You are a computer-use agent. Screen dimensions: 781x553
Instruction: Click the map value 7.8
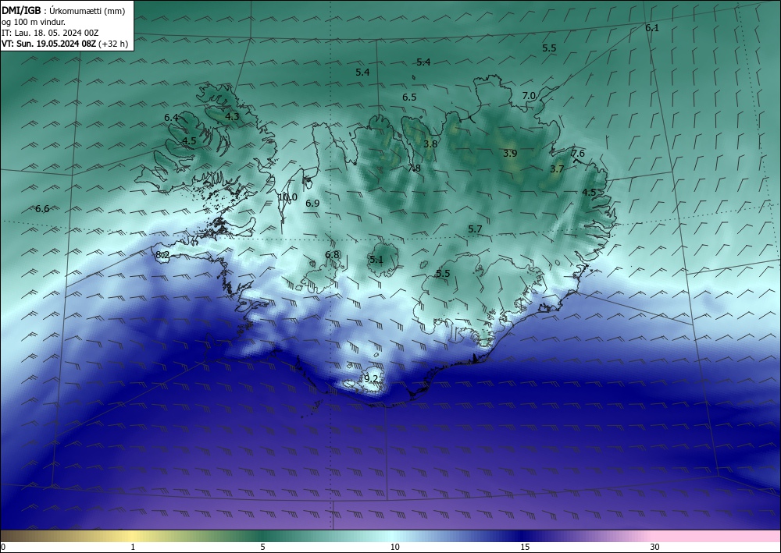coord(414,168)
